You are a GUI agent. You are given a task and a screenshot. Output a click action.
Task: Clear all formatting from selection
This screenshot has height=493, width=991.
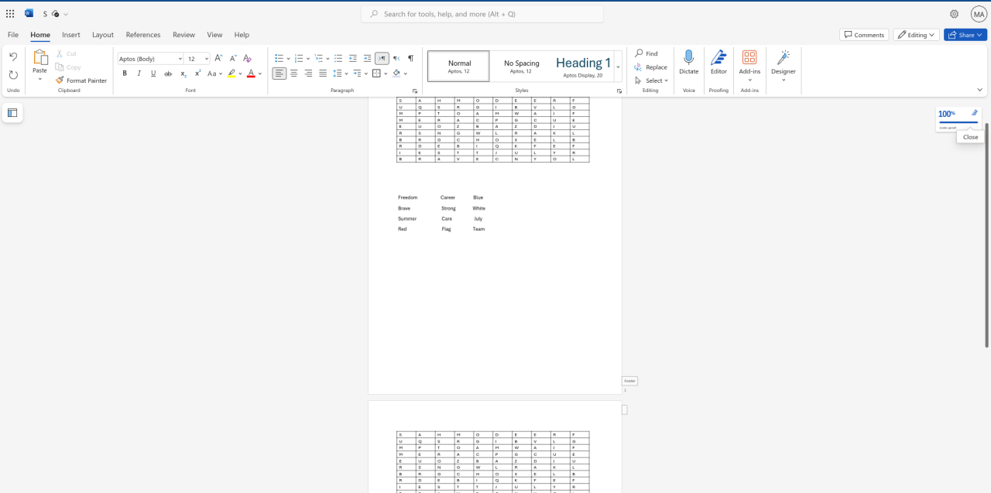pyautogui.click(x=247, y=58)
